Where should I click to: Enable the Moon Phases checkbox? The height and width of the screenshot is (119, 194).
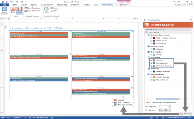pos(151,41)
